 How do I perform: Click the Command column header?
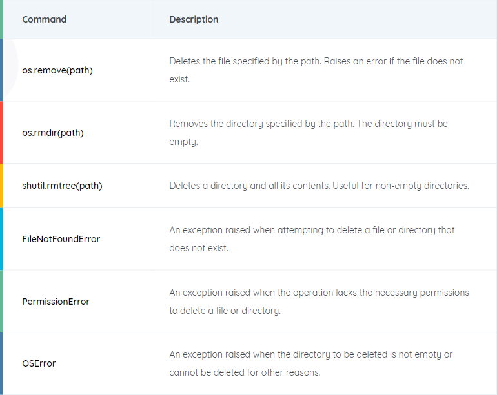click(x=44, y=19)
